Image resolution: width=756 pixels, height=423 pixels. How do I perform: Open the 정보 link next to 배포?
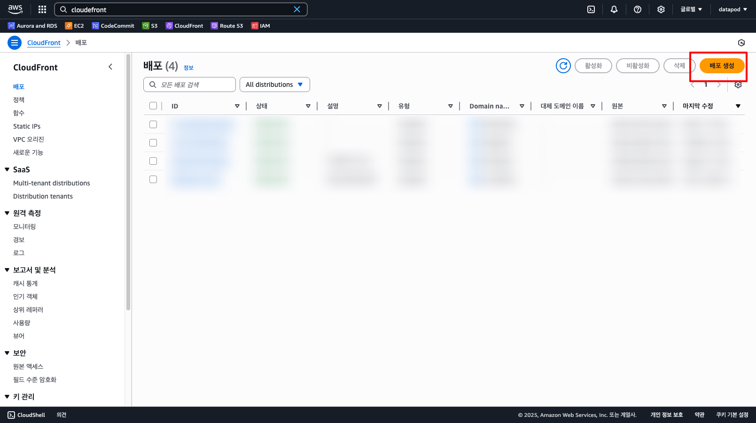click(x=188, y=68)
